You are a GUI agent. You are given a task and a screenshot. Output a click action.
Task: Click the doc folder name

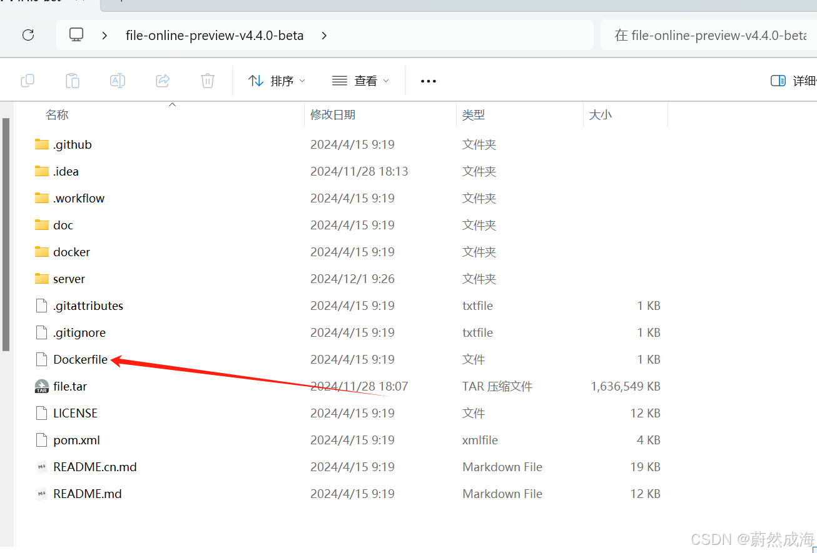(63, 225)
